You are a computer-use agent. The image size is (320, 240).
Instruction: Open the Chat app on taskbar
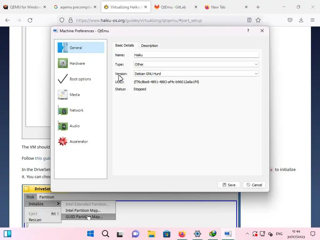click(x=136, y=234)
